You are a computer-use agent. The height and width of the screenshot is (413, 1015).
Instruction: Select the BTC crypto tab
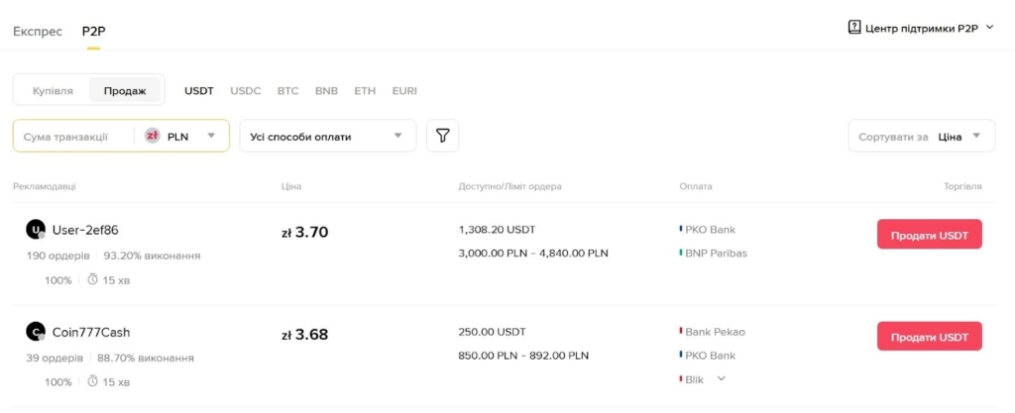tap(287, 90)
